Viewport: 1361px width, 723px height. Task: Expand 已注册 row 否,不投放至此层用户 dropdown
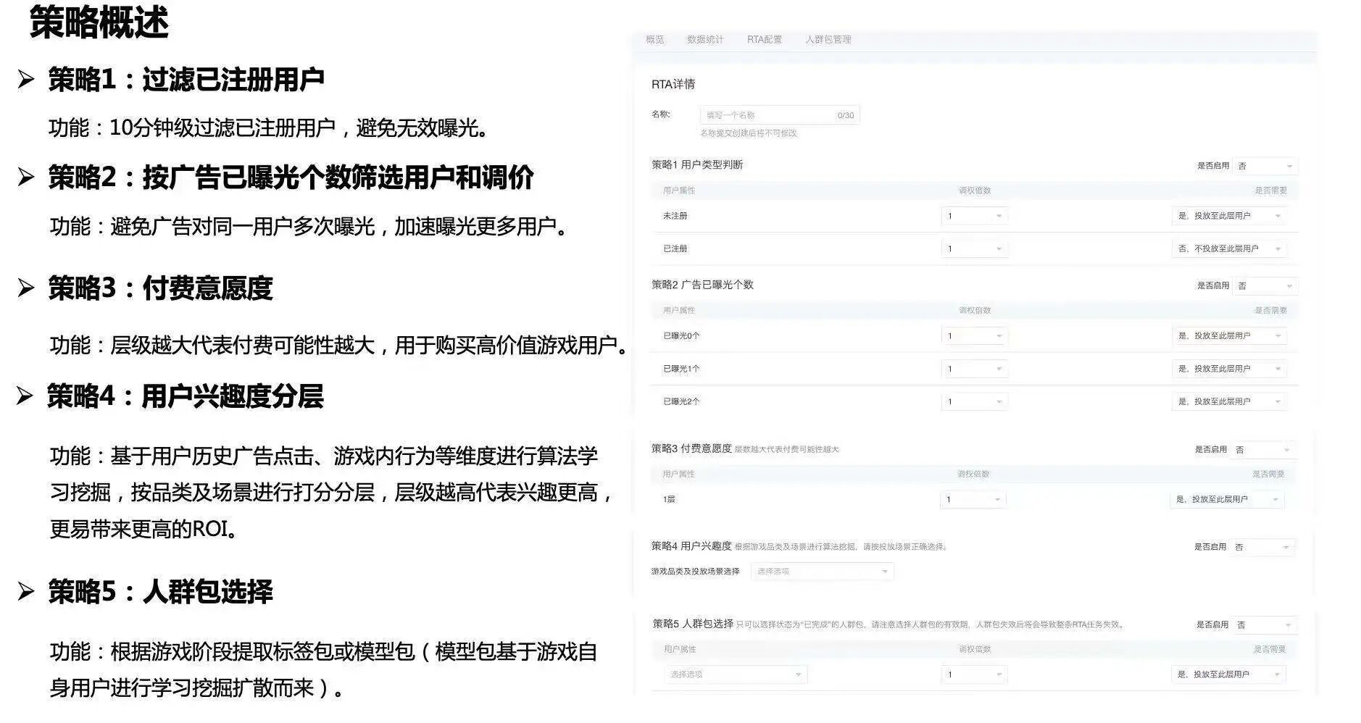click(x=1229, y=248)
